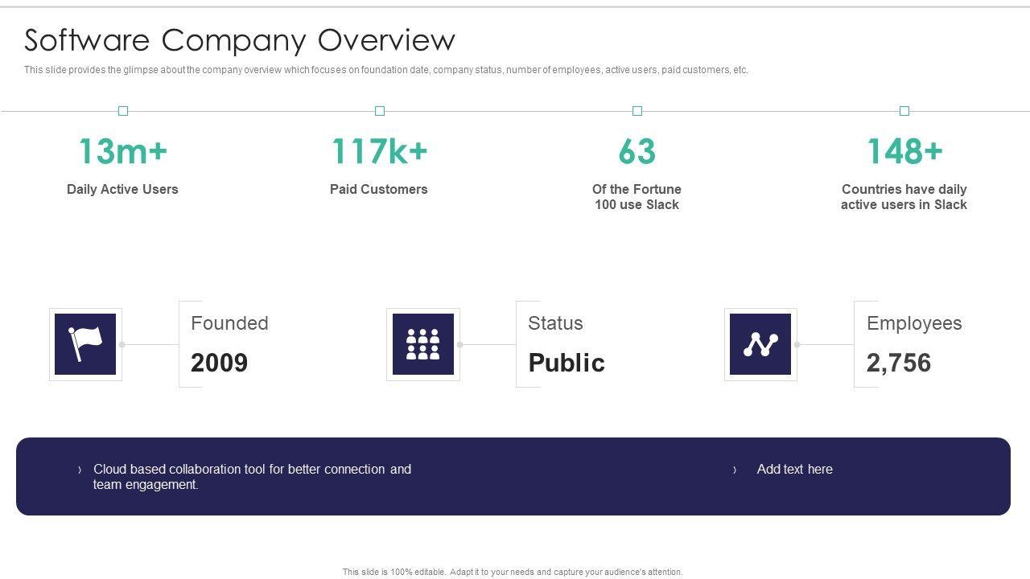Image resolution: width=1030 pixels, height=579 pixels.
Task: Click the Add text here placeholder
Action: pos(794,470)
